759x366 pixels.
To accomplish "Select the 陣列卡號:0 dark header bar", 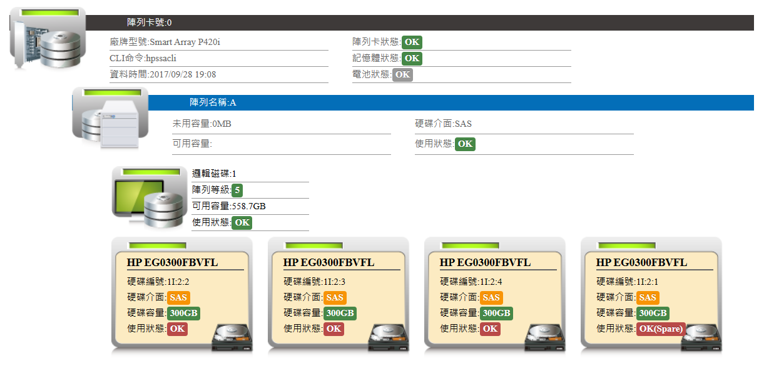I will click(419, 22).
